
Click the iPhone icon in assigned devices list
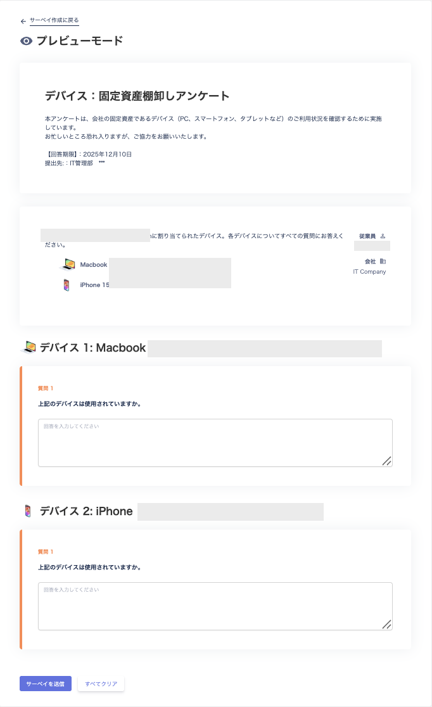(67, 285)
